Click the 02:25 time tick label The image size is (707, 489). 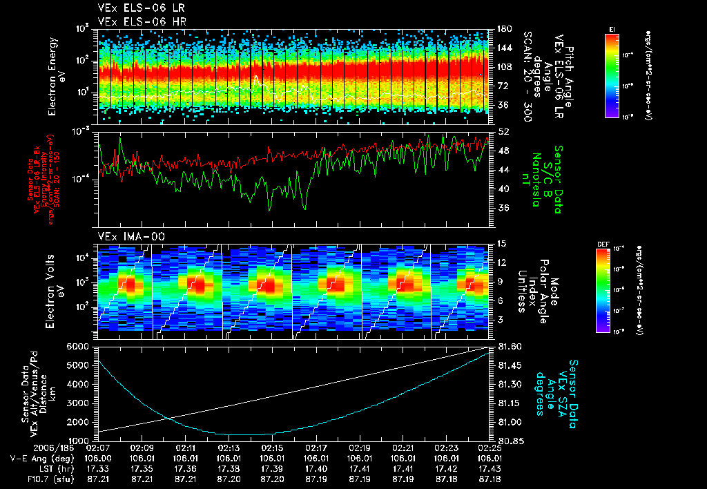pyautogui.click(x=490, y=448)
